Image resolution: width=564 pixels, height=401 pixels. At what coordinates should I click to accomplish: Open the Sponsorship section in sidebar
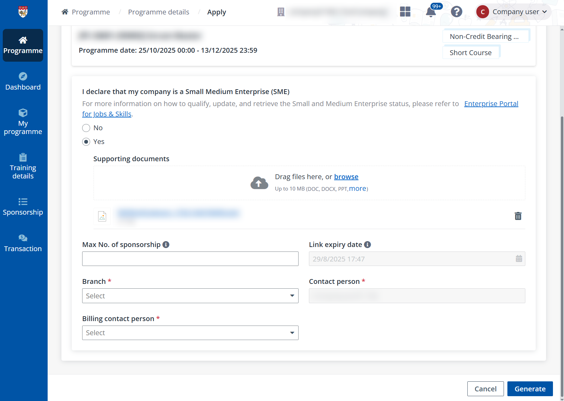pyautogui.click(x=23, y=206)
